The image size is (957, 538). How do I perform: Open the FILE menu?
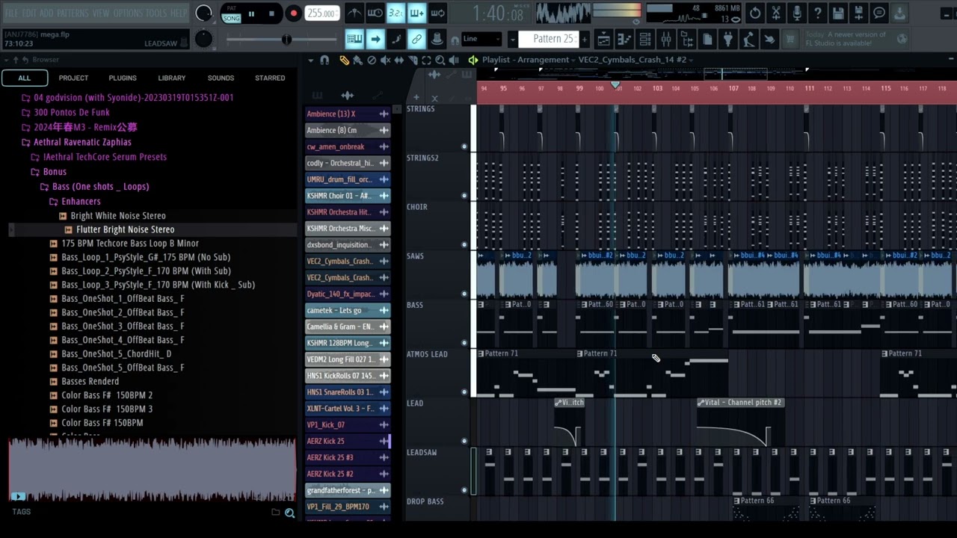(12, 13)
